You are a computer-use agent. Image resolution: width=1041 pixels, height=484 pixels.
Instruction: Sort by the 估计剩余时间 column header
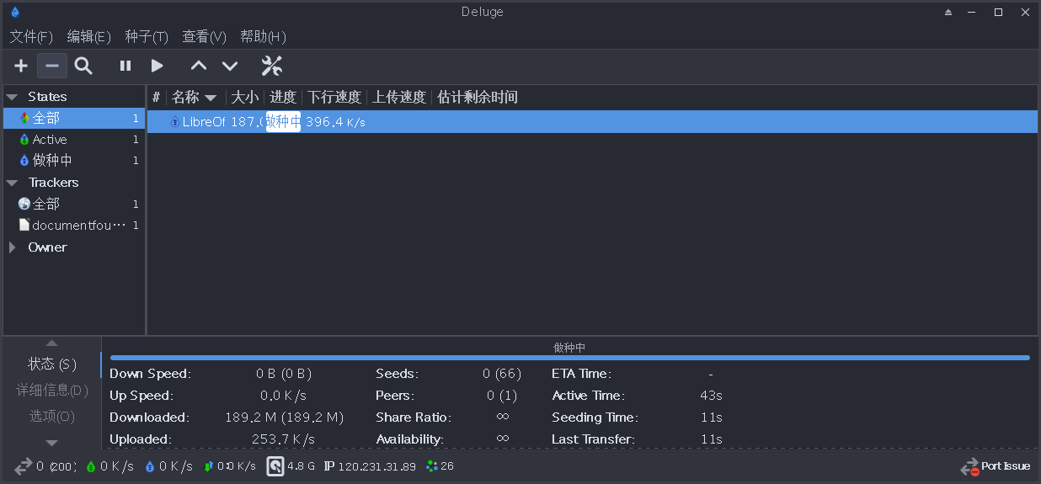pos(477,98)
